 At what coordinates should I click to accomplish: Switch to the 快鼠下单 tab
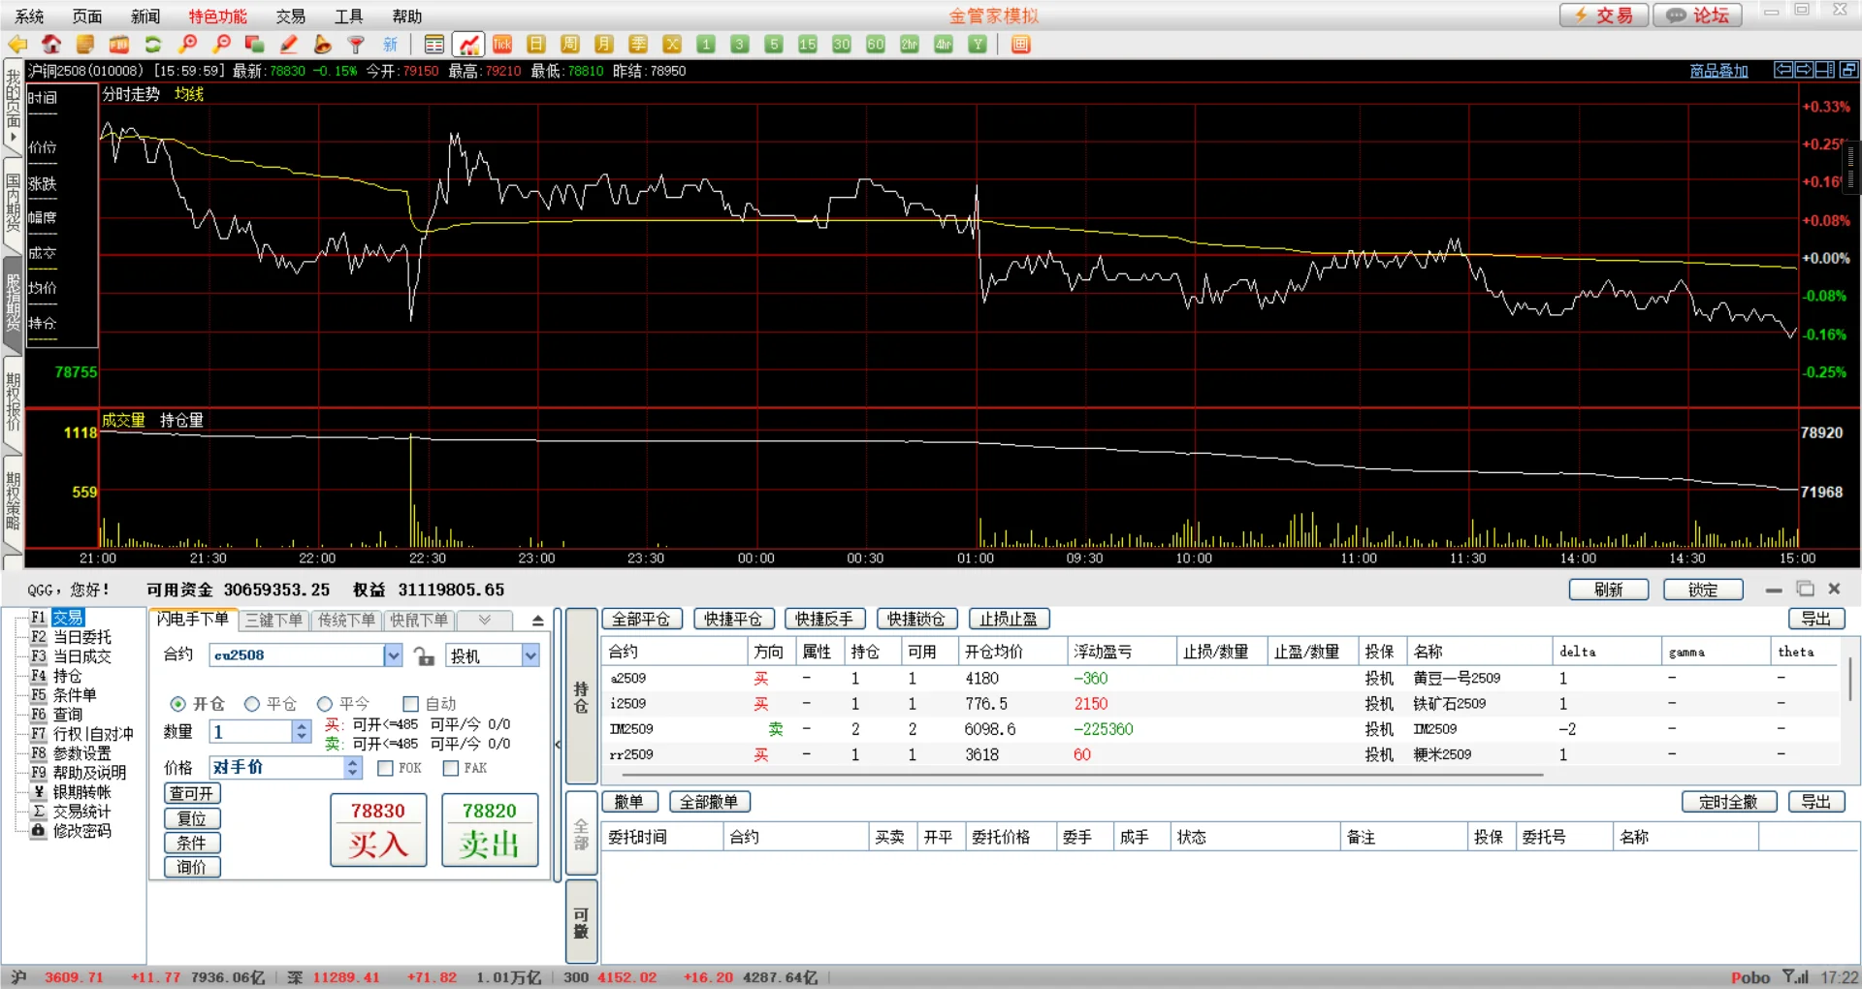[x=419, y=620]
